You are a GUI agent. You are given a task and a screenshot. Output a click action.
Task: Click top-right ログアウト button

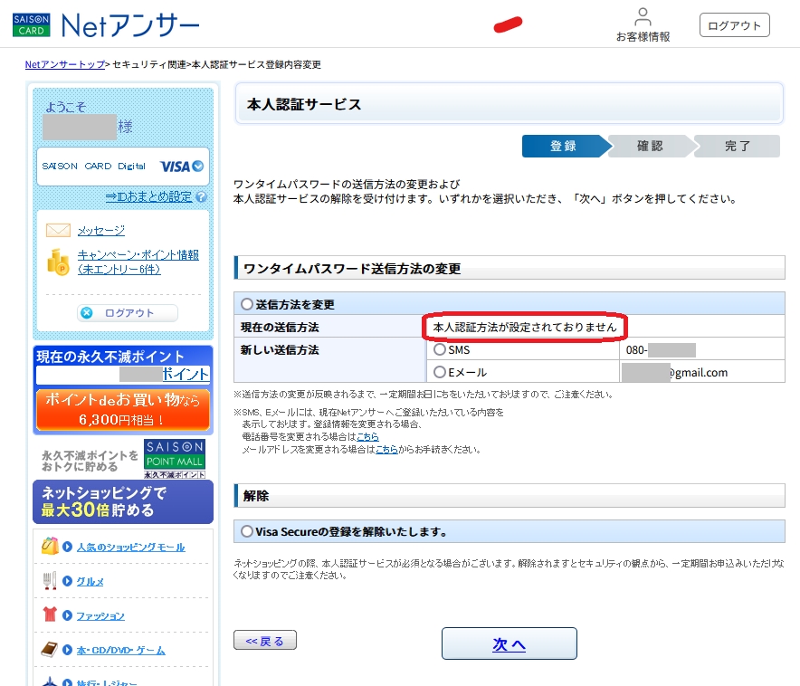pyautogui.click(x=734, y=25)
